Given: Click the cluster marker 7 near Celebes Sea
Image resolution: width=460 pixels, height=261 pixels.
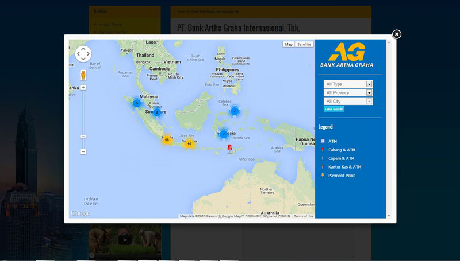Looking at the screenshot, I should pos(235,111).
